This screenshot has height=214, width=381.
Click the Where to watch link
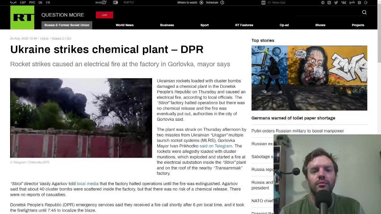click(x=187, y=2)
